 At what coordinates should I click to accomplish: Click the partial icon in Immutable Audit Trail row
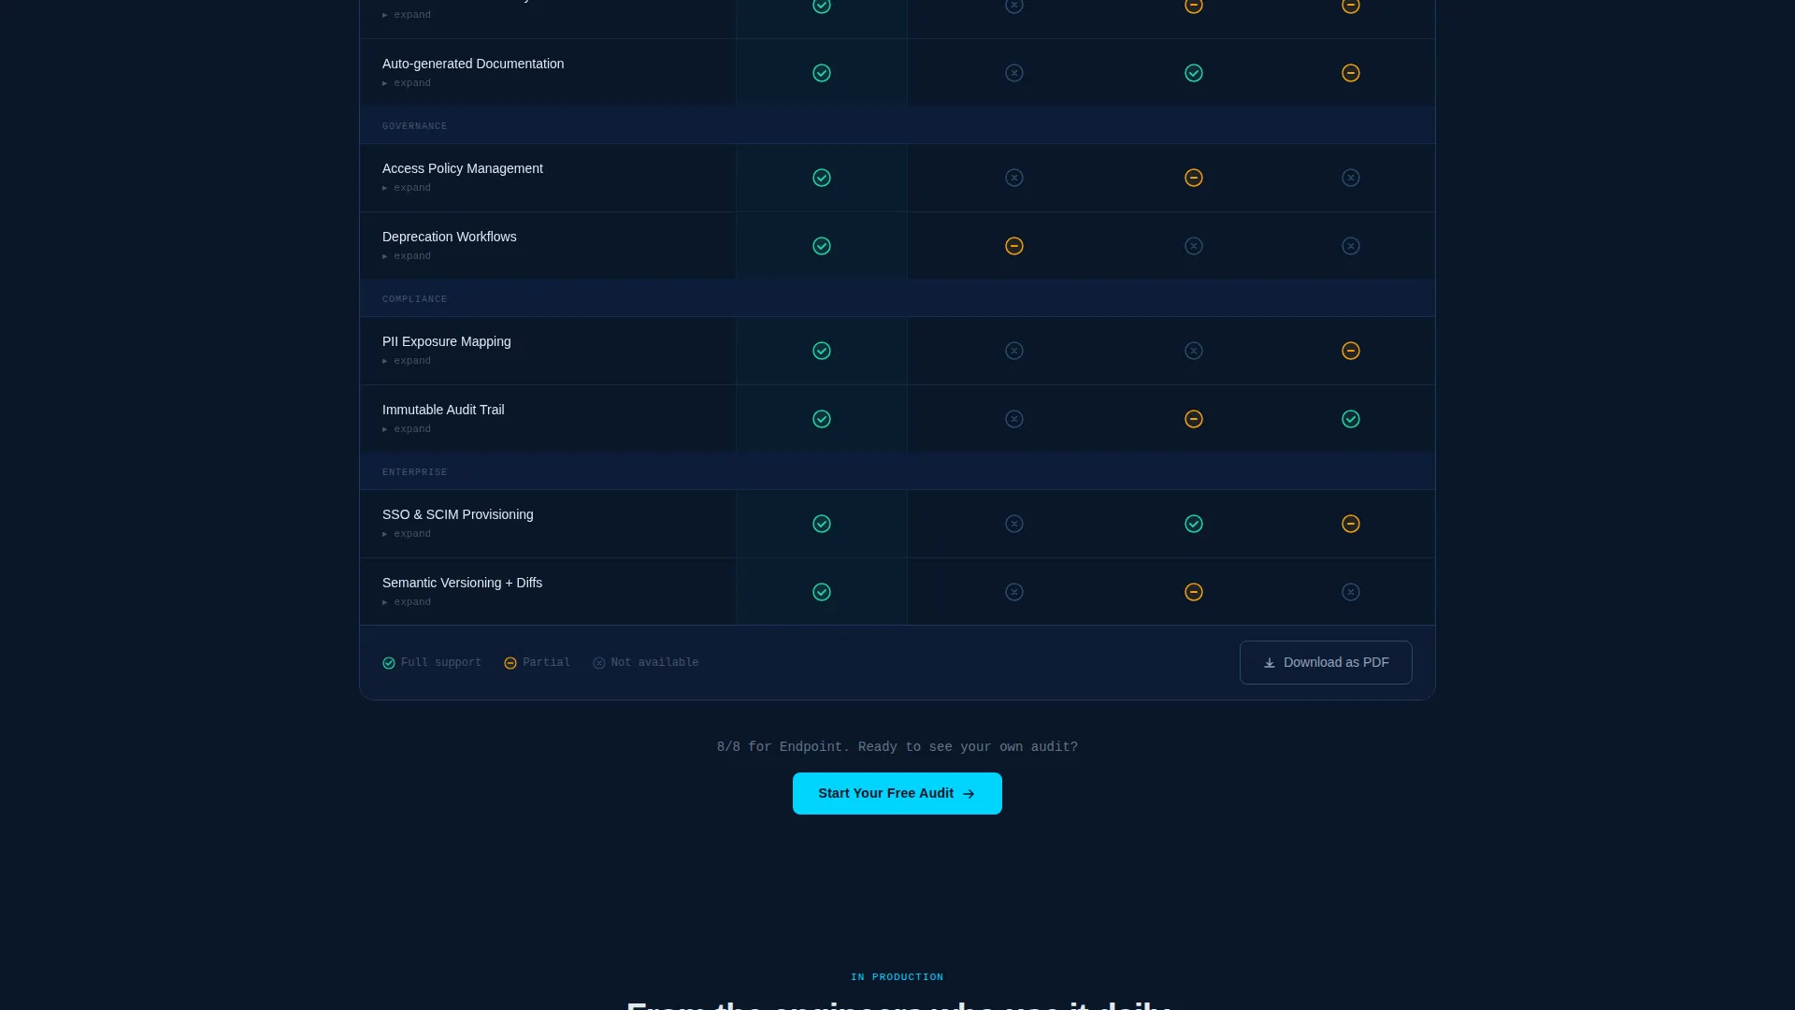(1194, 419)
